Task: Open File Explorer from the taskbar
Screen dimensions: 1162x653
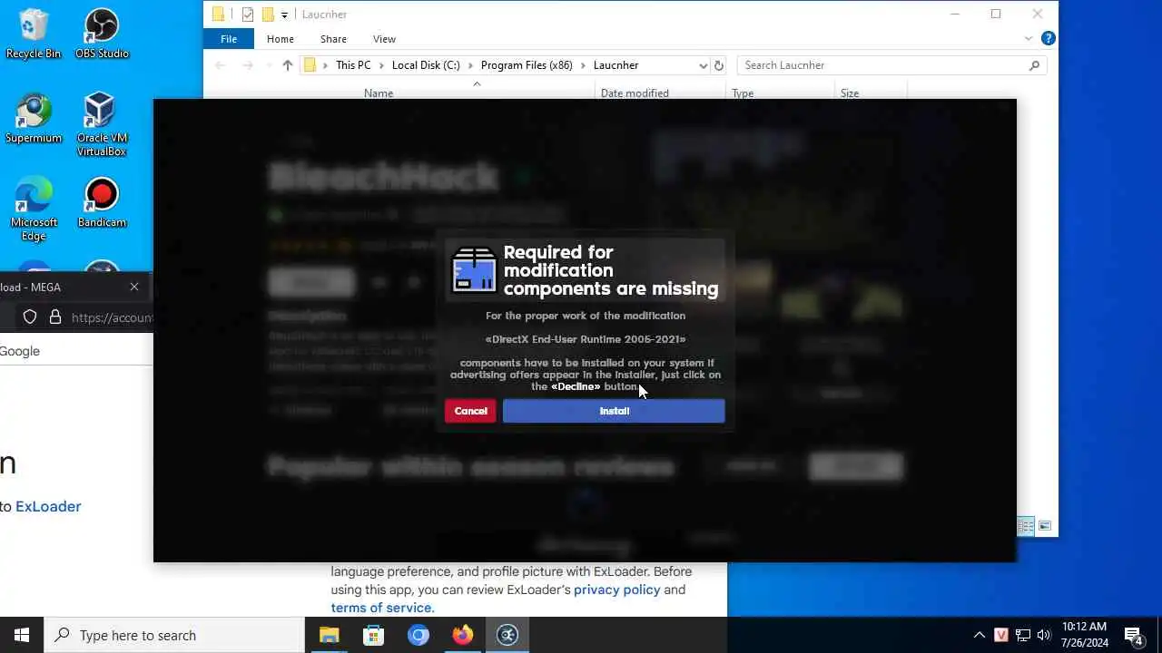Action: click(x=329, y=635)
